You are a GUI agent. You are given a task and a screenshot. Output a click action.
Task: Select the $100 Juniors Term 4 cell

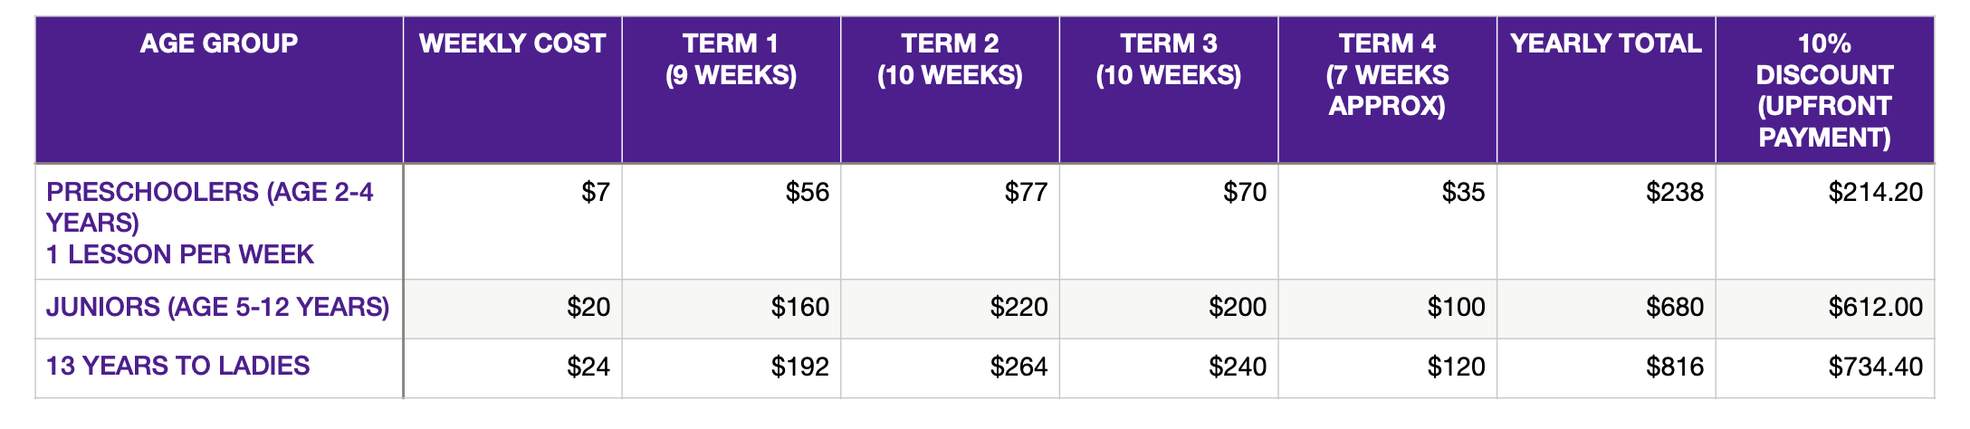[x=1388, y=309]
